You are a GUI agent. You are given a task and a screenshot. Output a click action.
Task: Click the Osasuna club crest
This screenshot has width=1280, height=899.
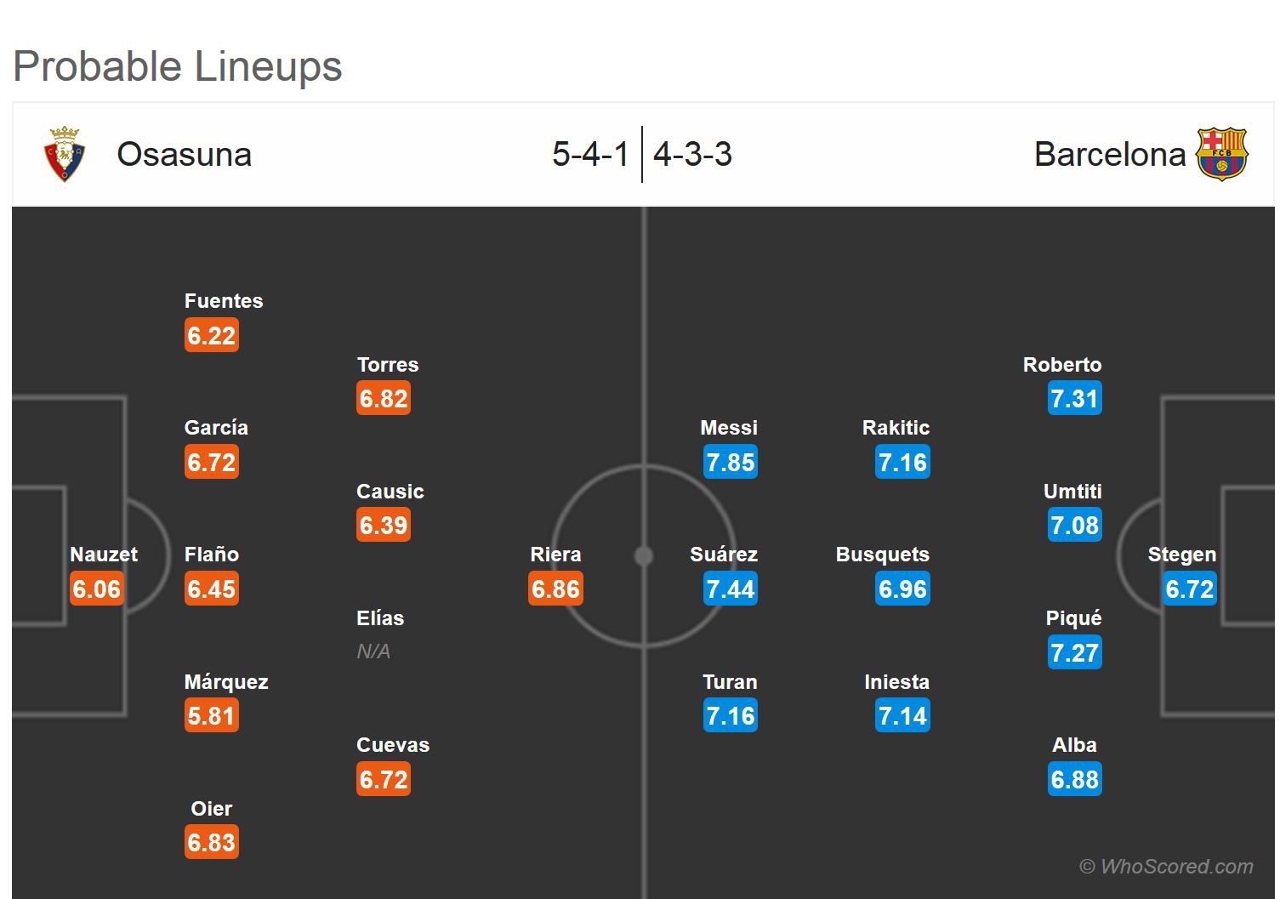point(65,154)
